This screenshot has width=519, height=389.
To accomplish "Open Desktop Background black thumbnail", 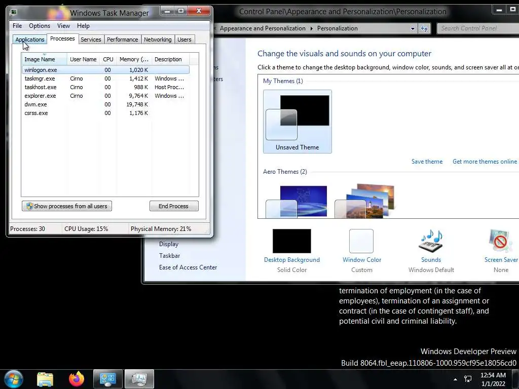I will tap(291, 241).
